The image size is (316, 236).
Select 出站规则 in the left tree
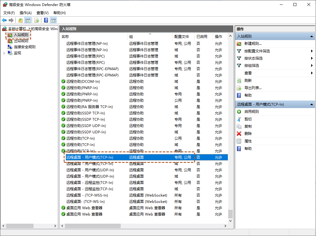coord(21,41)
